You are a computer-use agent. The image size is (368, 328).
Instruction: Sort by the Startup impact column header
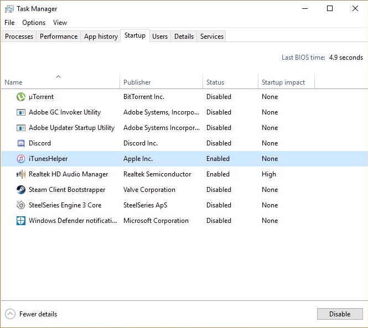point(286,81)
